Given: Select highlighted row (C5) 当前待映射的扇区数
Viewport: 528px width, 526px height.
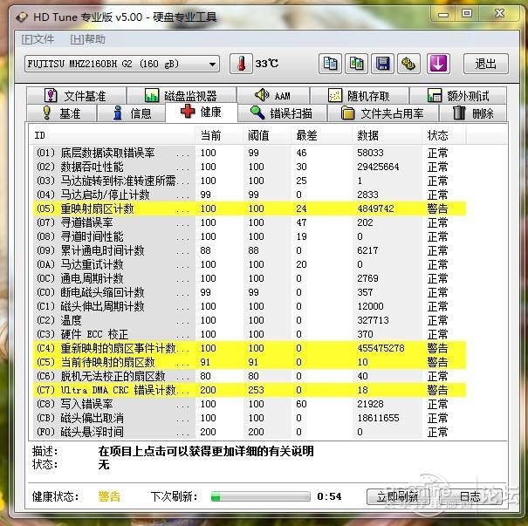Looking at the screenshot, I should (250, 362).
